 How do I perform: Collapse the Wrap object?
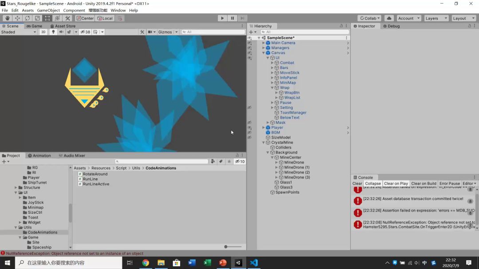pyautogui.click(x=272, y=88)
